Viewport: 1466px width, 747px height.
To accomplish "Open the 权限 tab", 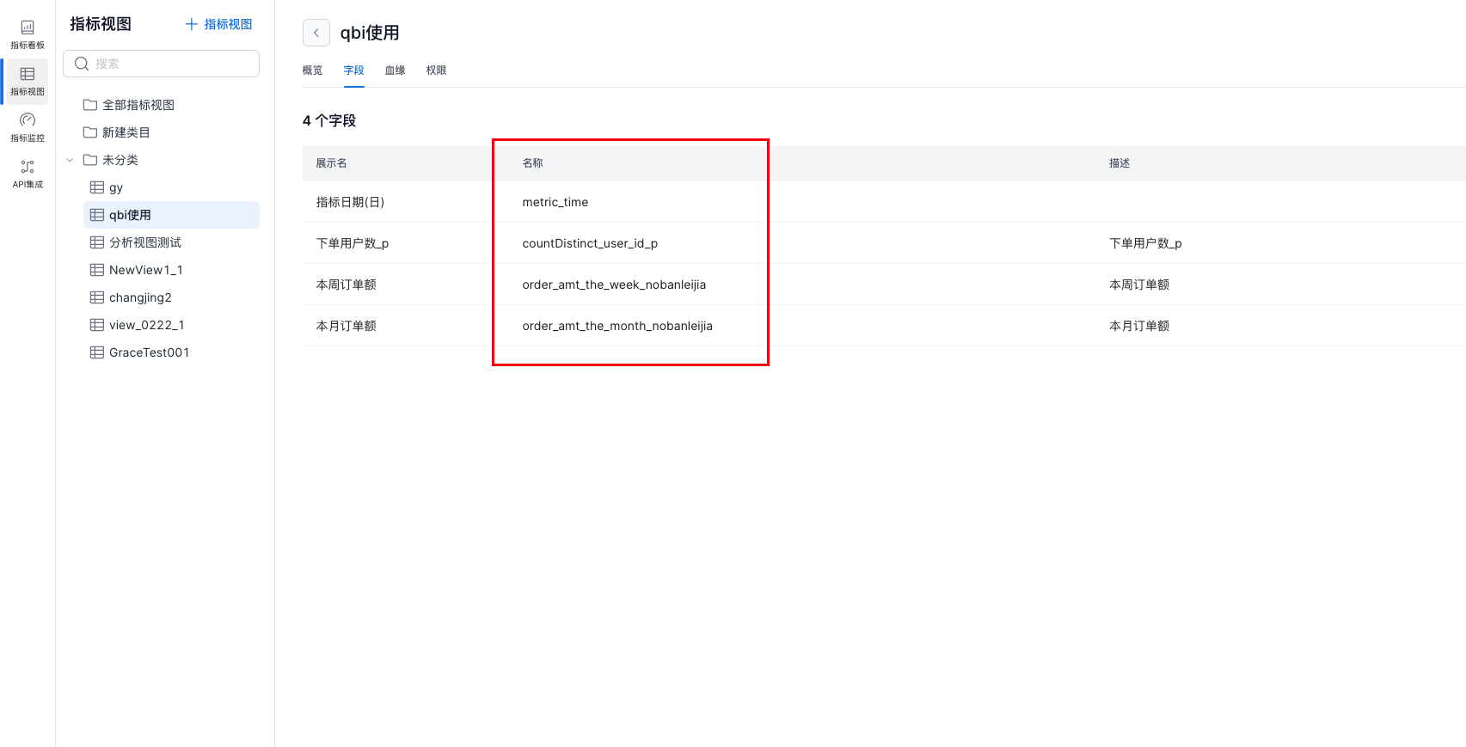I will click(436, 70).
